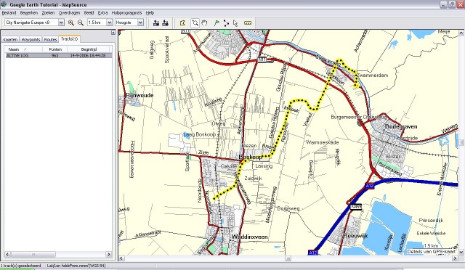Click the A12 highway shield near Bodegraven
465x270 pixels.
(x=370, y=186)
